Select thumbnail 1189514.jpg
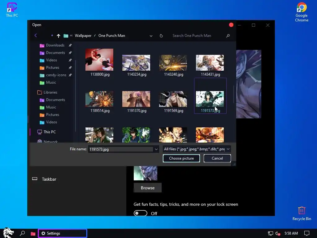317x238 pixels. [99, 99]
